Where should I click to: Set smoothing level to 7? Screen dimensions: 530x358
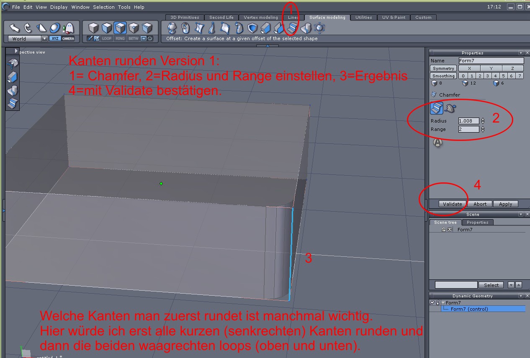(520, 76)
